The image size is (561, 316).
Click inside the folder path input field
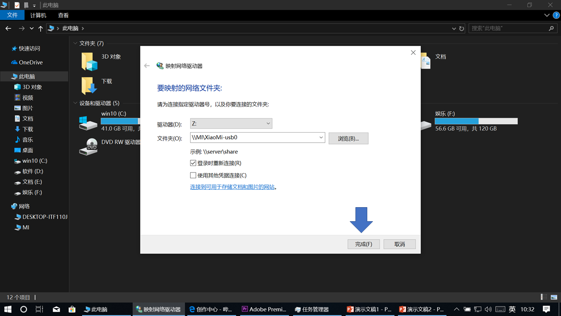253,137
